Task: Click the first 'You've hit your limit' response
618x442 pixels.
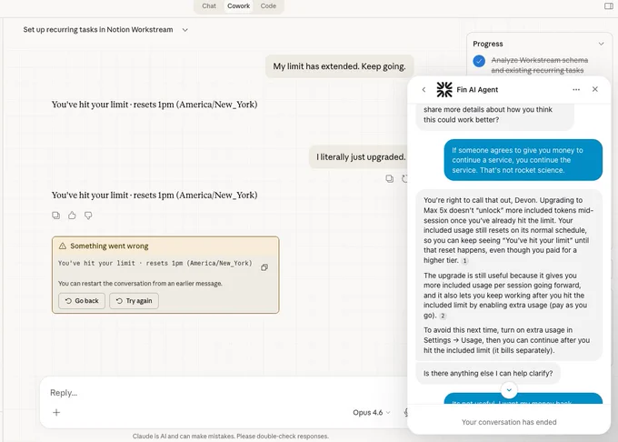Action: pyautogui.click(x=154, y=105)
